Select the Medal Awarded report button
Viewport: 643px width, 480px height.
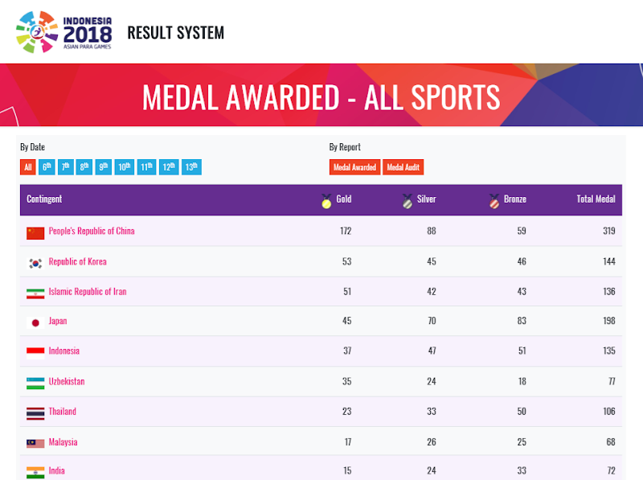(x=354, y=167)
